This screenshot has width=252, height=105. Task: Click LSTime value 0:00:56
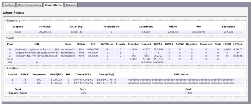click(x=238, y=56)
